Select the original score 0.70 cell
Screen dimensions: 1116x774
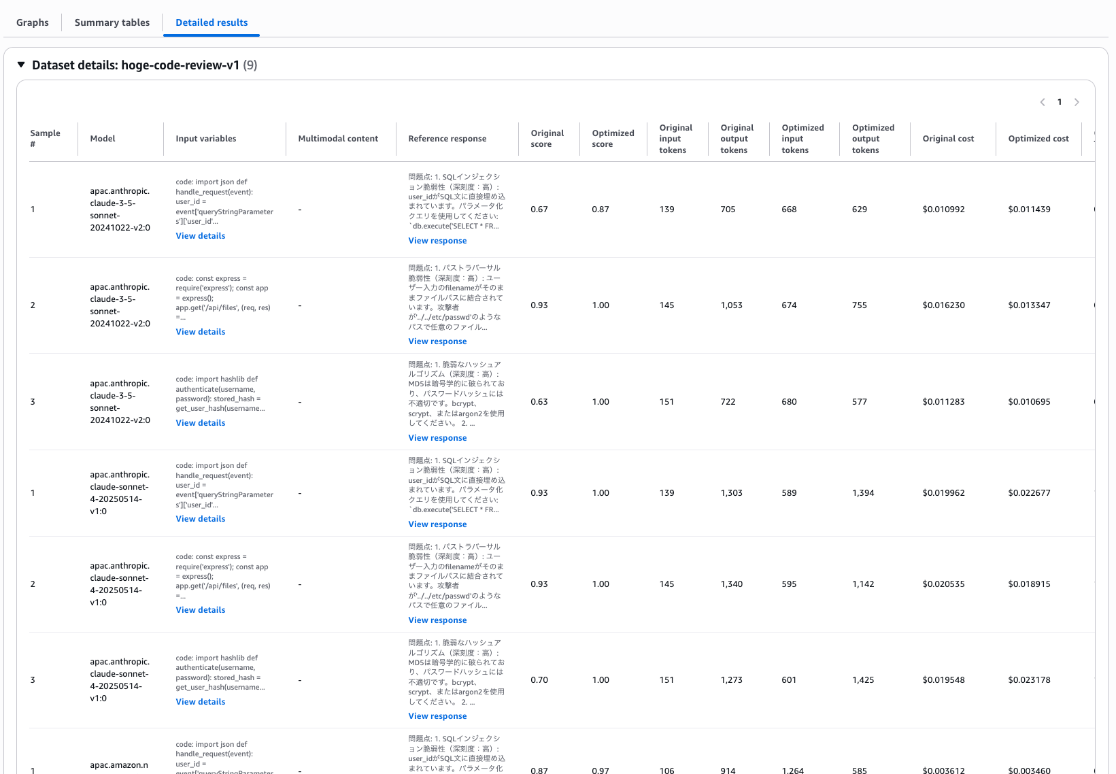[x=539, y=680]
